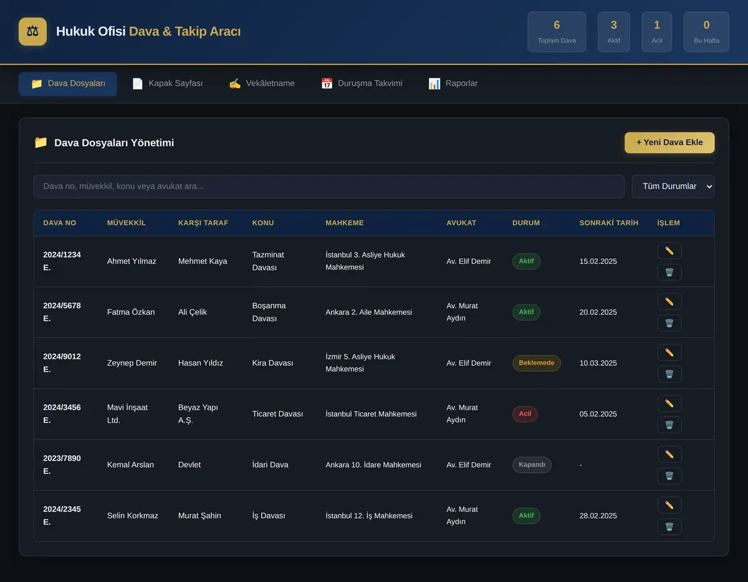Select case number 2024/9012 E.
The width and height of the screenshot is (748, 582).
(62, 363)
